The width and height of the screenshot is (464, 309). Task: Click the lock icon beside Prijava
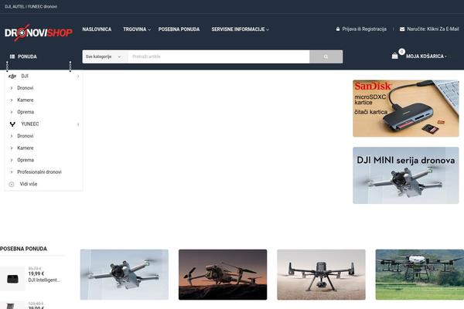pyautogui.click(x=338, y=29)
